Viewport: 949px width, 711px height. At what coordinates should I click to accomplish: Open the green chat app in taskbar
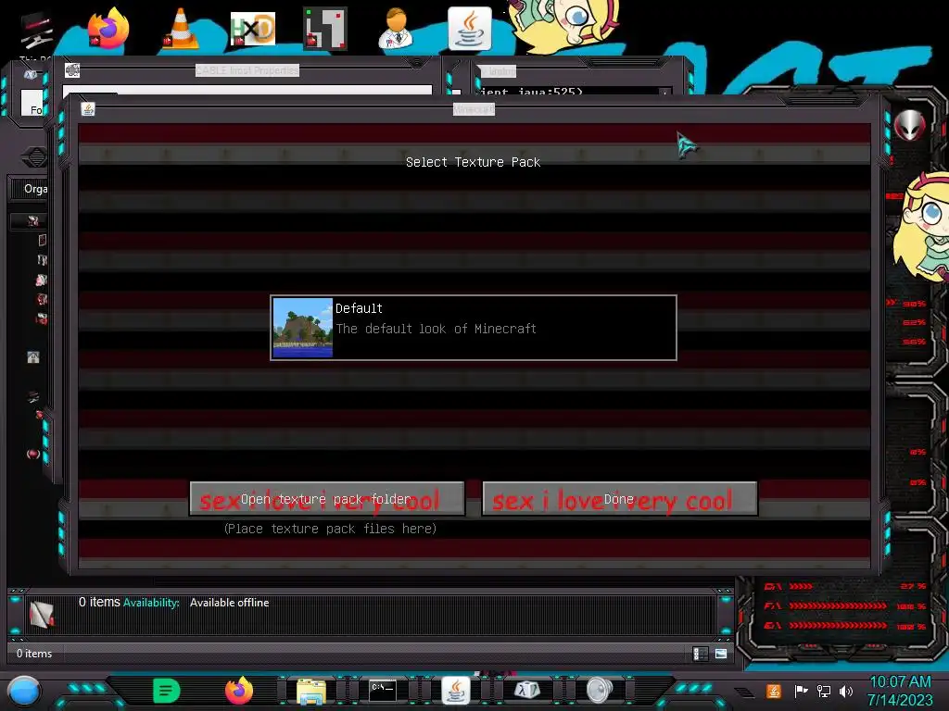point(167,691)
